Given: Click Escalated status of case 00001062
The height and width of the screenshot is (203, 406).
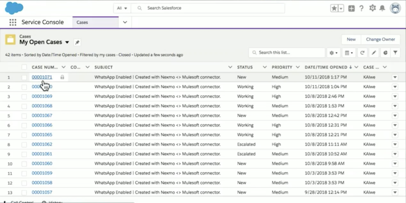Looking at the screenshot, I should 246,144.
